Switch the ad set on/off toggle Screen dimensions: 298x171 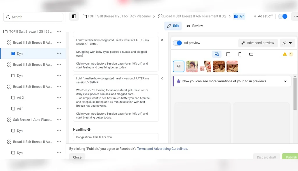pyautogui.click(x=283, y=16)
